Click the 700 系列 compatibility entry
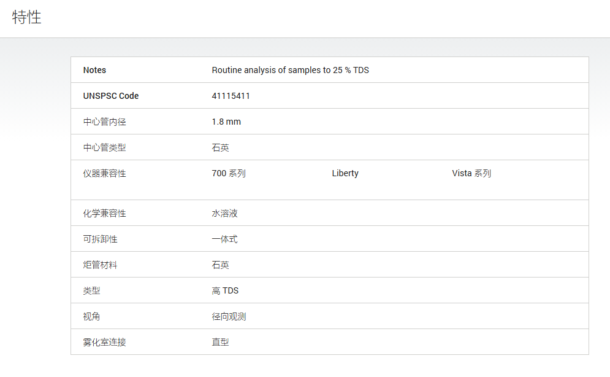The height and width of the screenshot is (377, 610). (228, 173)
